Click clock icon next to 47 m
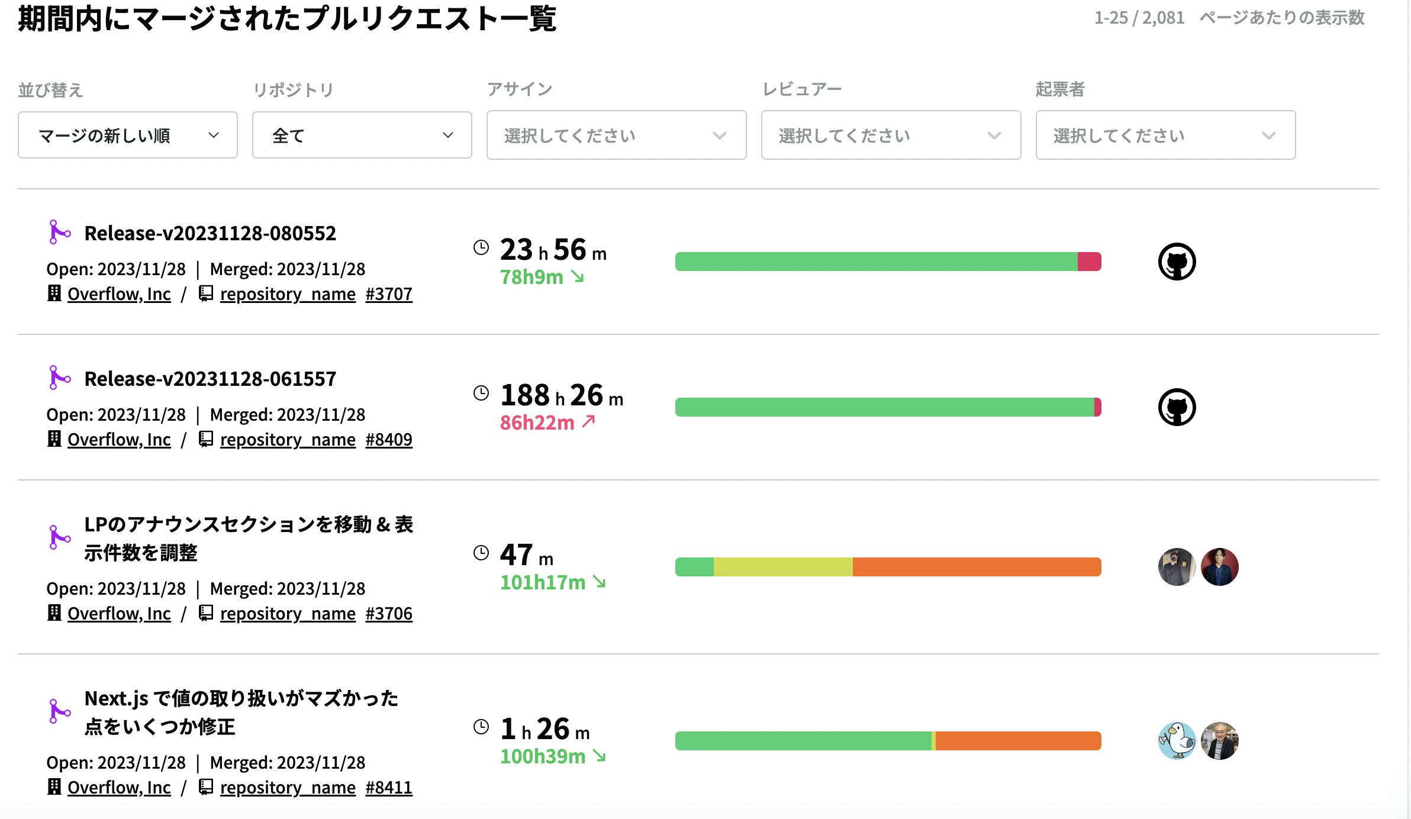 click(481, 553)
